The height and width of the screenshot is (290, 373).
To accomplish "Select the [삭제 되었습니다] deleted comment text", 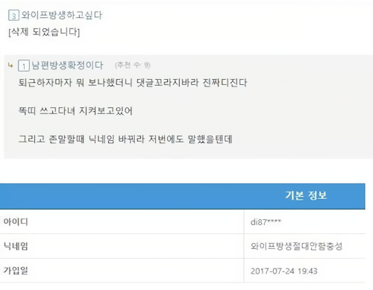I will pos(44,32).
